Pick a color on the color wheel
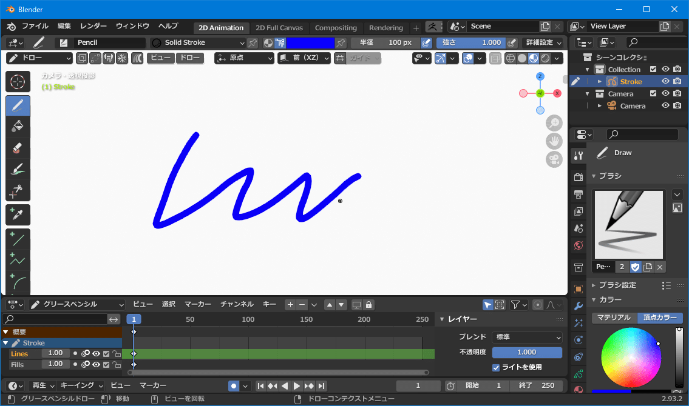 point(631,358)
